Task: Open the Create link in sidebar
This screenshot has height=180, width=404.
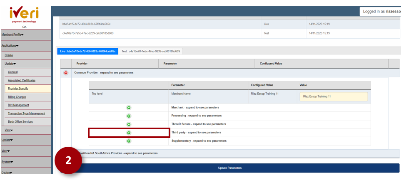Action: pos(9,55)
